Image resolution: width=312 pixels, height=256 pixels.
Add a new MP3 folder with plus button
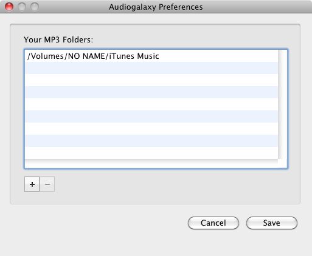32,184
